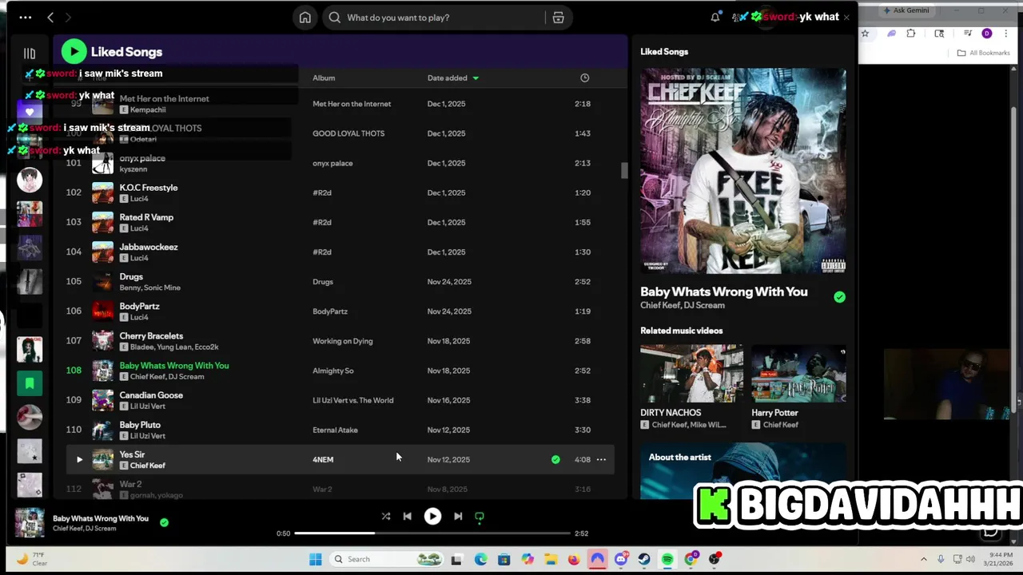Open Steam from taskbar
This screenshot has width=1023, height=575.
click(643, 559)
